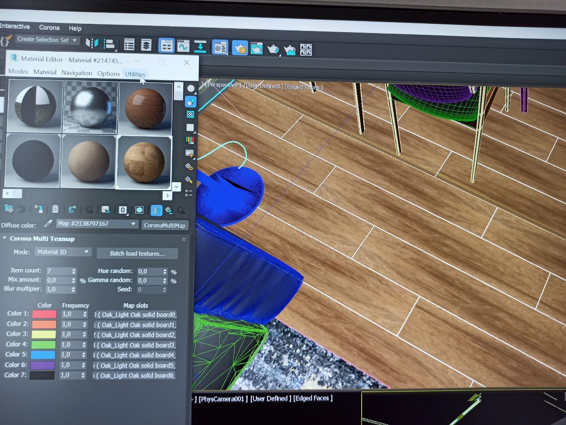
Task: Click Oak_Light Oak solid board0 map slot
Action: 135,314
